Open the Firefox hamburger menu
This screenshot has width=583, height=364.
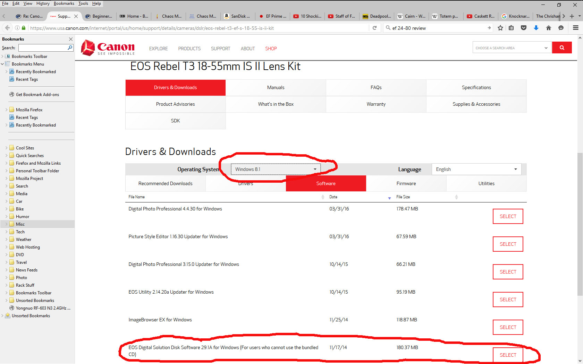point(576,28)
